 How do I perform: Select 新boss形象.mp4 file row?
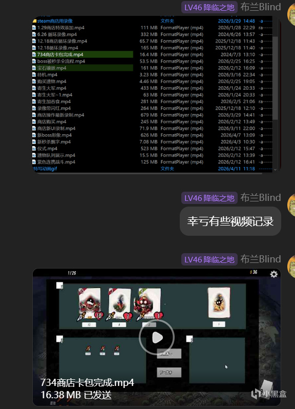pos(153,135)
